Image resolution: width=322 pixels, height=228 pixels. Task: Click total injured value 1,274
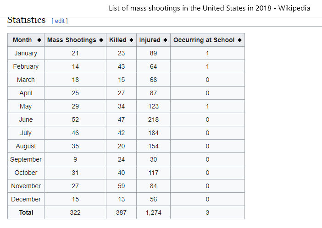pos(153,213)
